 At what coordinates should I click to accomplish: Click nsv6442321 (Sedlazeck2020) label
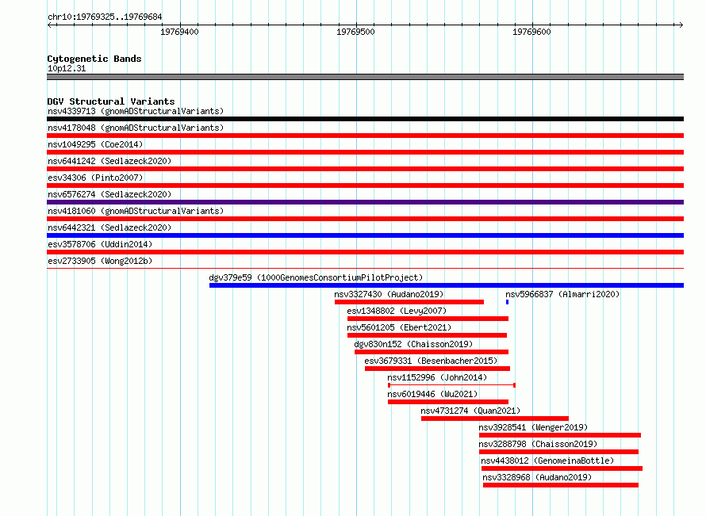(109, 227)
